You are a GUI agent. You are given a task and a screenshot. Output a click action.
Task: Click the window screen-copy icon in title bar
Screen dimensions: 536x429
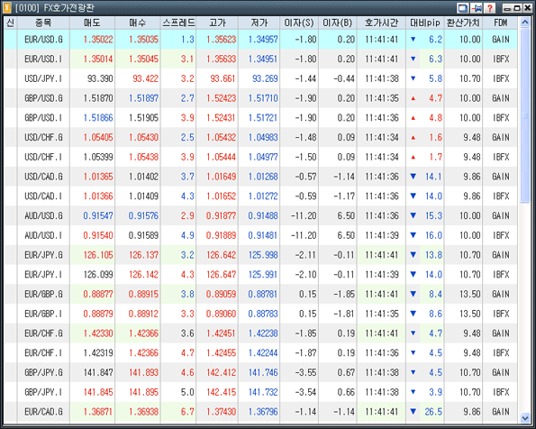(463, 8)
